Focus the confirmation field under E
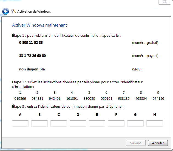 point(97,123)
